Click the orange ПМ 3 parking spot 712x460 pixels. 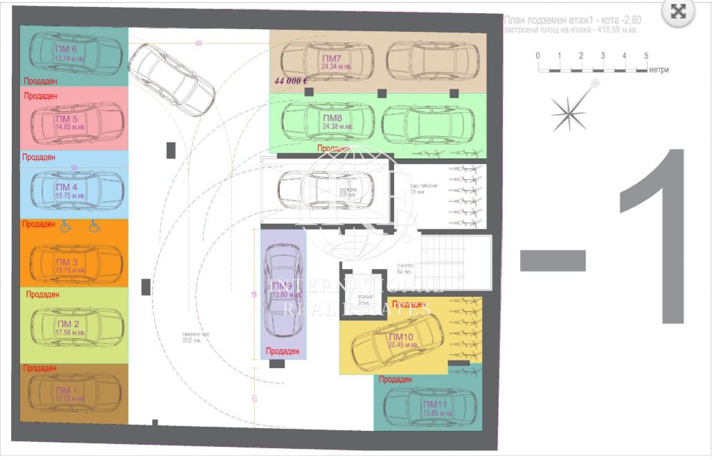pos(74,253)
